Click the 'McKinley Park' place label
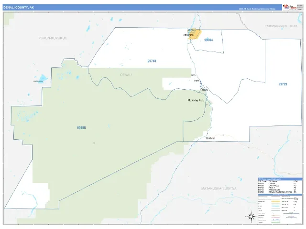 point(196,100)
